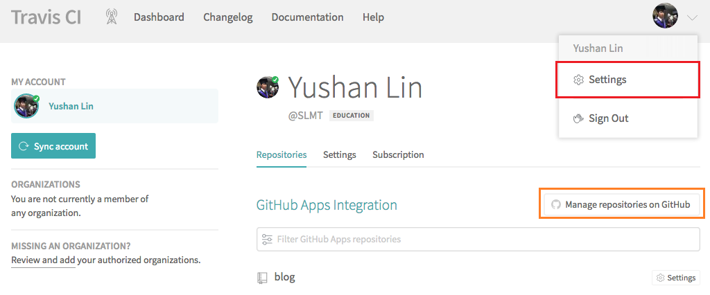
Task: Click the GitHub Apps Integration heading
Action: pos(327,205)
